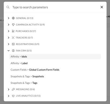Expand the General section chevron
Screen dimensions: 110x104
coord(8,18)
